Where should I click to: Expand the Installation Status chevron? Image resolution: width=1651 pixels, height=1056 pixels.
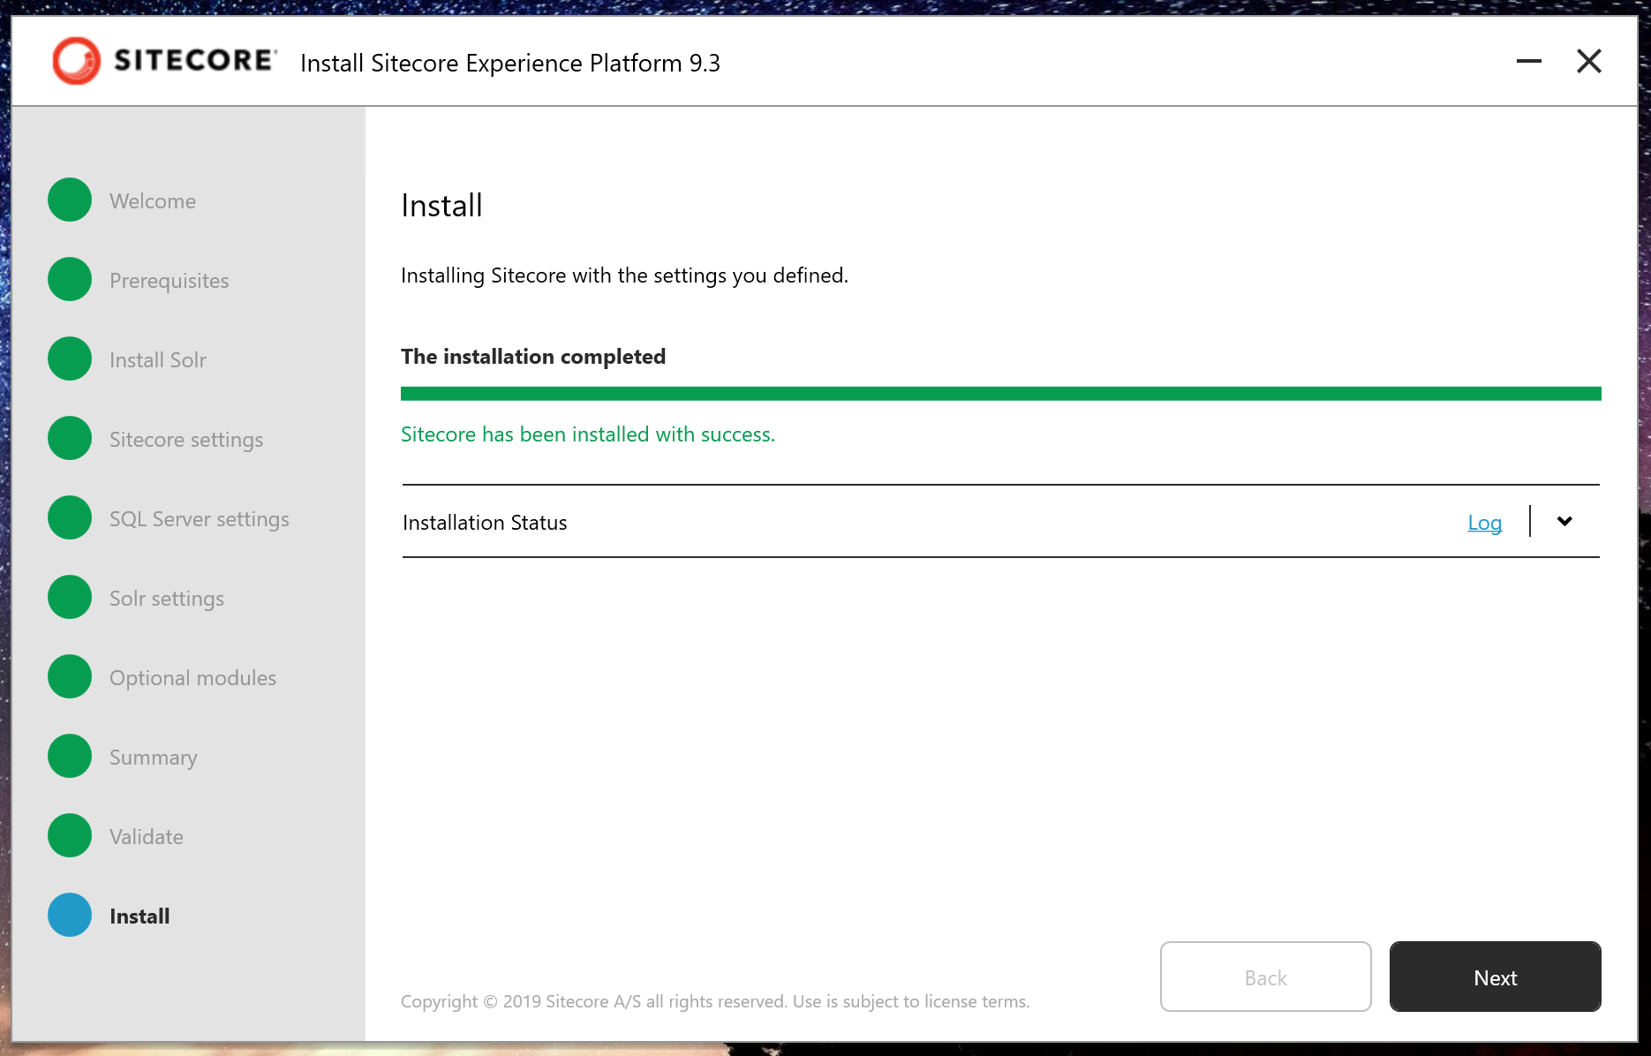click(x=1564, y=521)
